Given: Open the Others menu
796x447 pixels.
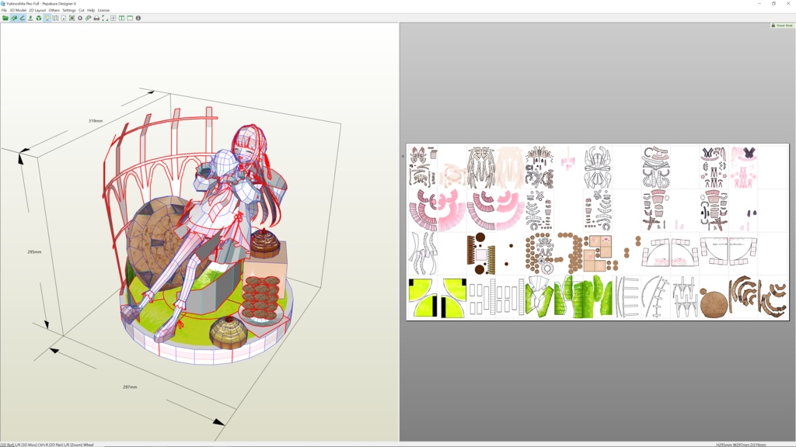Looking at the screenshot, I should pos(54,10).
